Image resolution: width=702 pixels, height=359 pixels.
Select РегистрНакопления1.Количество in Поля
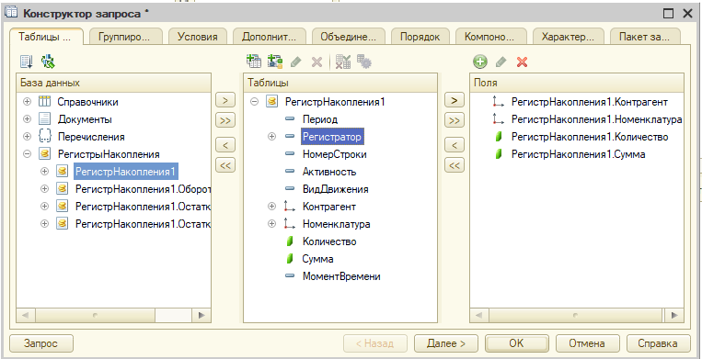tap(590, 137)
